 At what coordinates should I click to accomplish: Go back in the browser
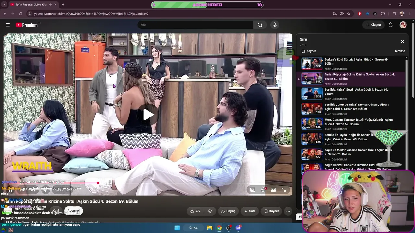pyautogui.click(x=5, y=14)
